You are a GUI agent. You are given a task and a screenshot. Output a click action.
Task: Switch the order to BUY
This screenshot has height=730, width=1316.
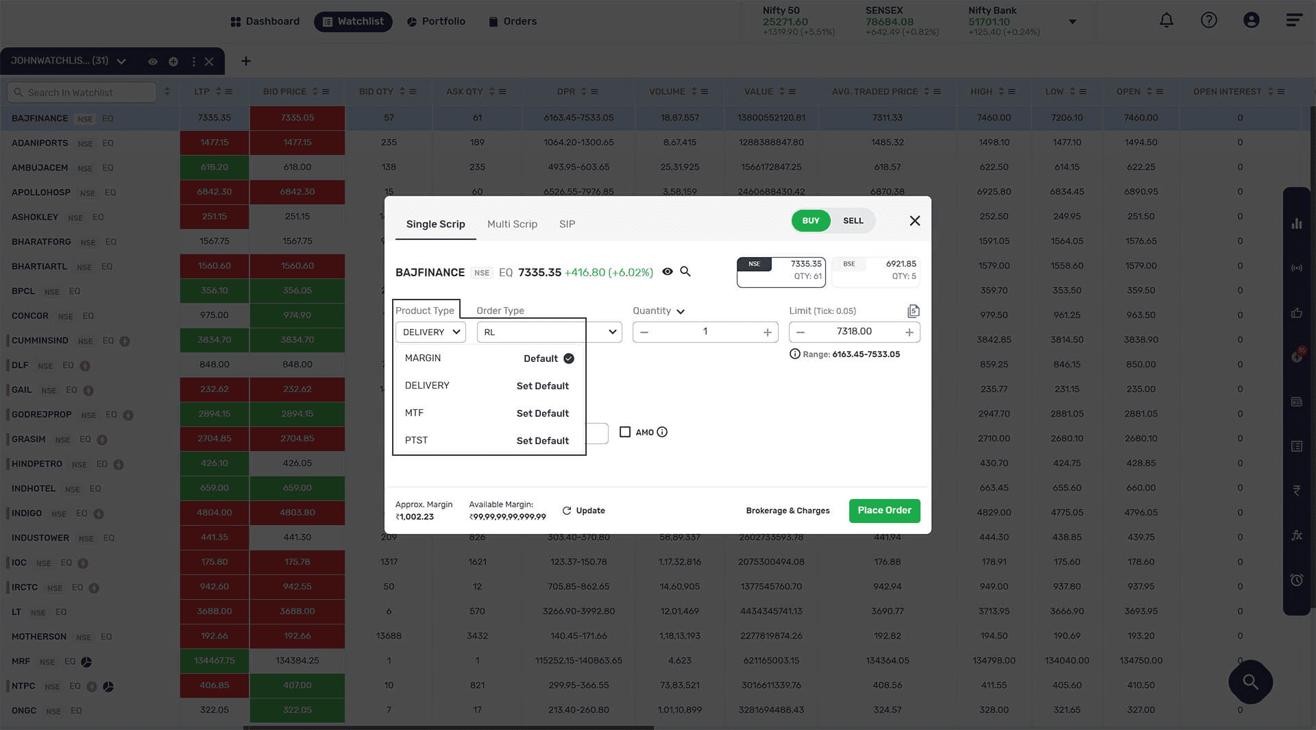[x=811, y=221]
